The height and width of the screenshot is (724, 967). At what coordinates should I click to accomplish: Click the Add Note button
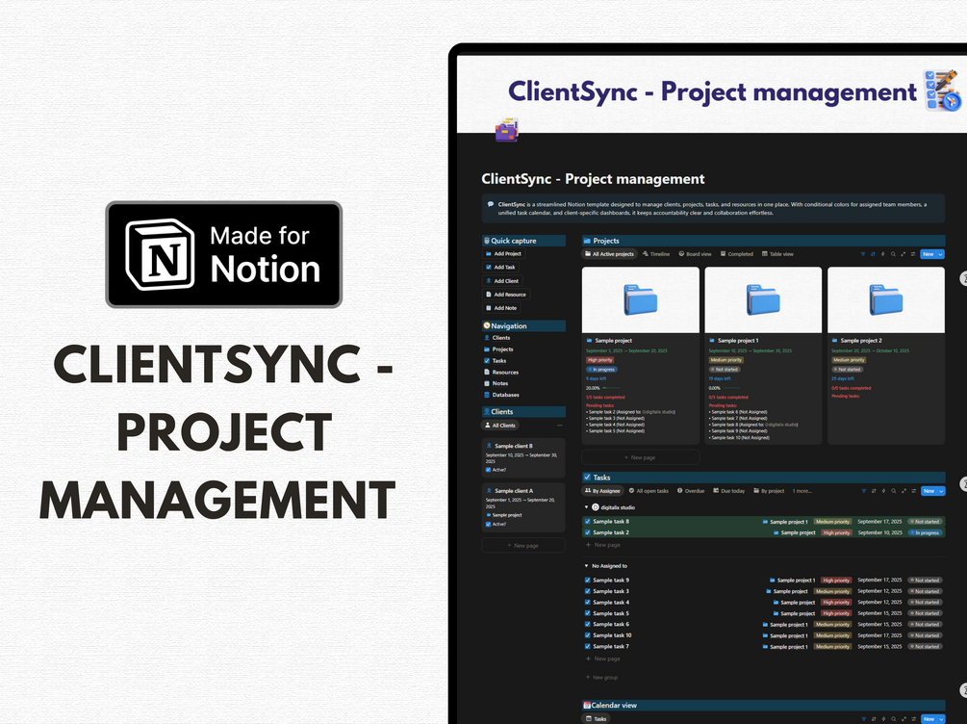click(x=501, y=308)
